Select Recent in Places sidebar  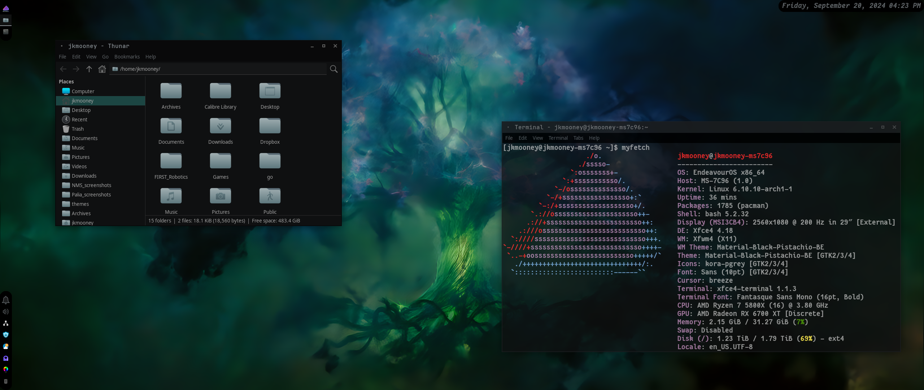click(100, 120)
